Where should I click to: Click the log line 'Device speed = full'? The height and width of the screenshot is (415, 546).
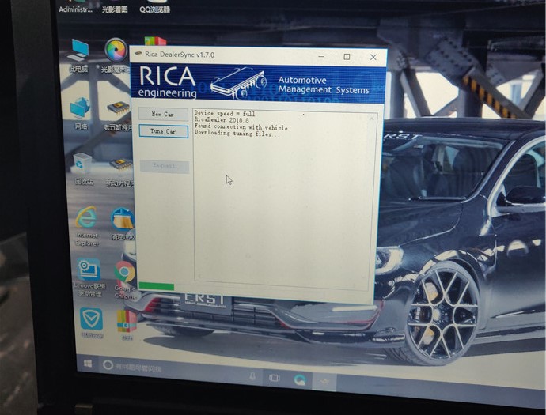tap(225, 113)
